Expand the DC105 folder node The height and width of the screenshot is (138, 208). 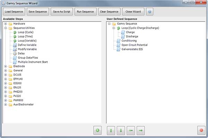pyautogui.click(x=6, y=75)
